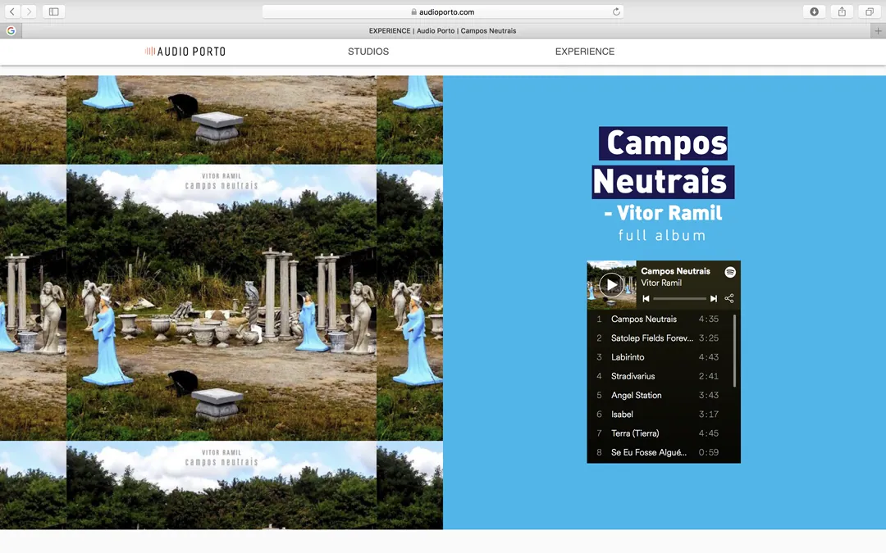The width and height of the screenshot is (886, 553).
Task: Play track 7 Terra (Tierra)
Action: 664,433
